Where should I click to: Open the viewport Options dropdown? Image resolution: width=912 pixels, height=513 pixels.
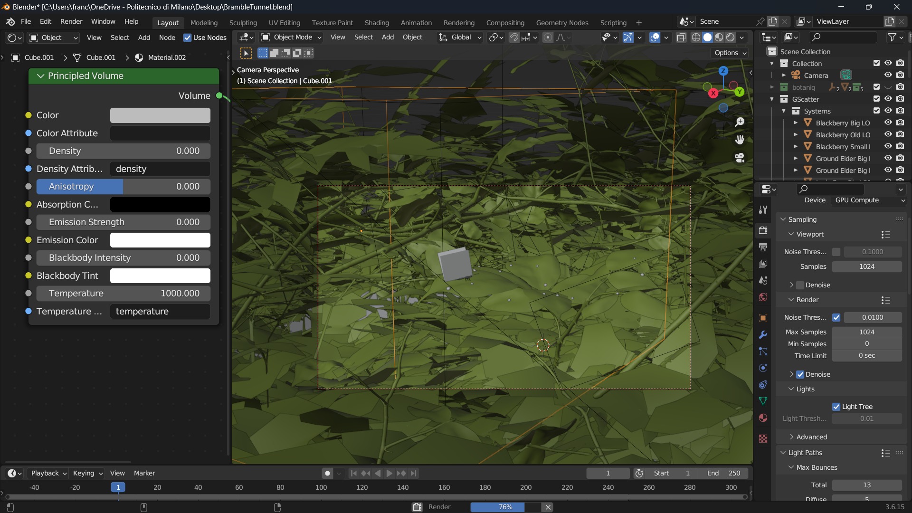[x=730, y=53]
